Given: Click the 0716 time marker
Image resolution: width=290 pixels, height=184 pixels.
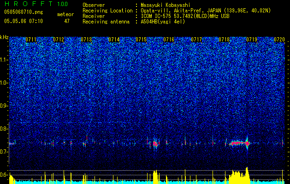Looking at the screenshot, I should 169,40.
